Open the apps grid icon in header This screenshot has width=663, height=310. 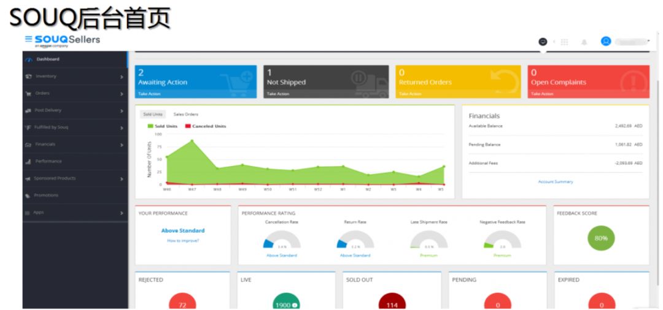[x=564, y=42]
